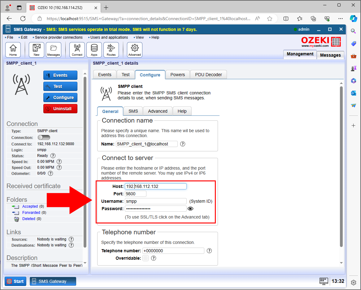Viewport: 361px width, 290px height.
Task: Open the Forwarded folder link
Action: click(x=31, y=213)
